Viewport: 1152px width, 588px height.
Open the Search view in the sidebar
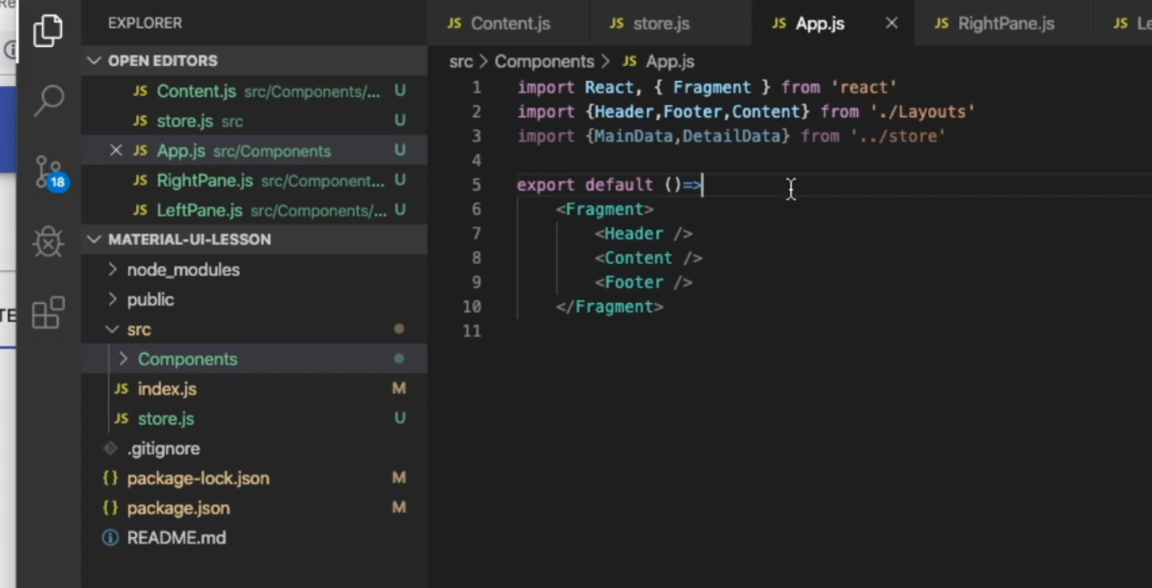[x=48, y=100]
